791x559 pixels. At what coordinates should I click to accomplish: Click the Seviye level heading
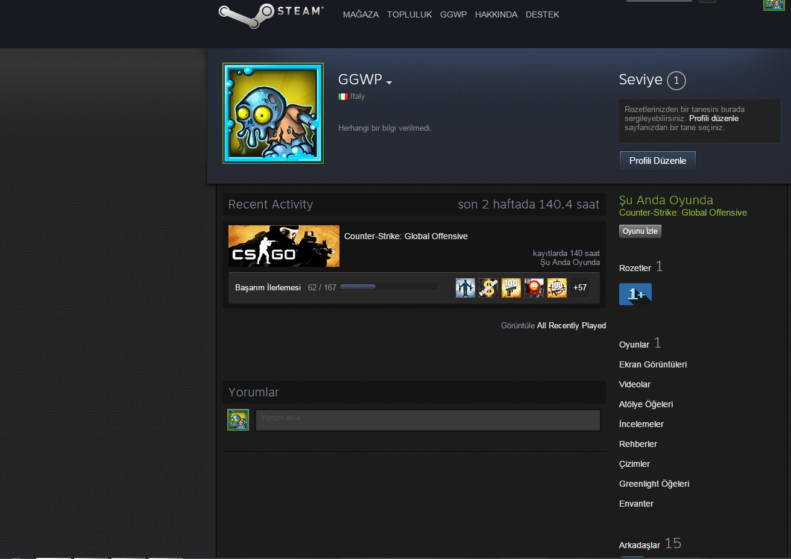point(641,80)
